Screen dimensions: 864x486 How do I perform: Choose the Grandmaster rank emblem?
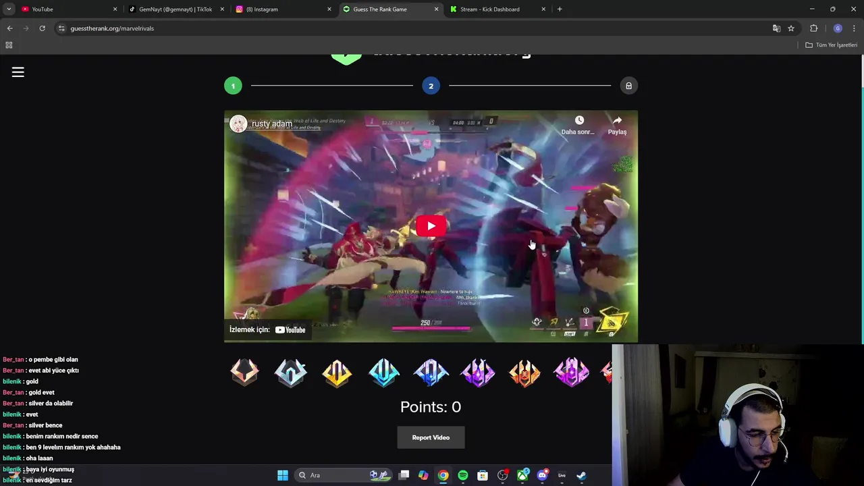(x=478, y=372)
